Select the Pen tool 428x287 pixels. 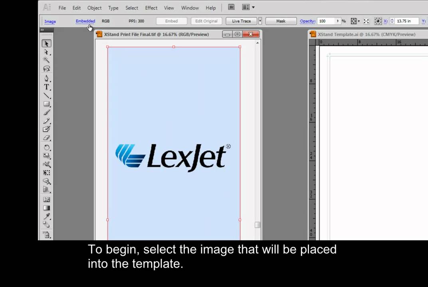point(46,79)
